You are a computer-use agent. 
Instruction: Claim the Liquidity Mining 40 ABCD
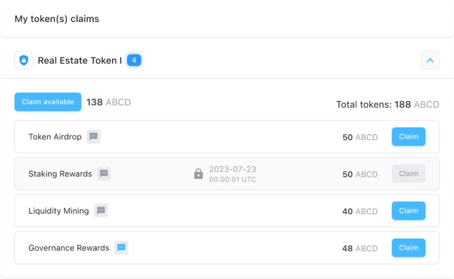pos(408,211)
